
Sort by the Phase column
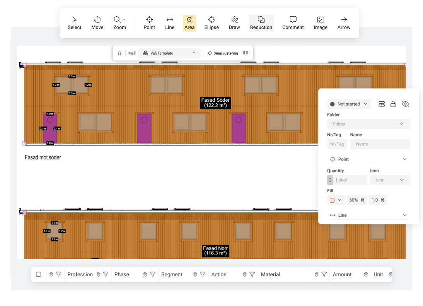tap(145, 274)
